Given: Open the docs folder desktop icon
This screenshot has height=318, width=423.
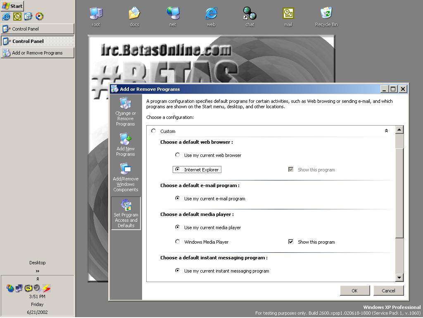Looking at the screenshot, I should 134,17.
